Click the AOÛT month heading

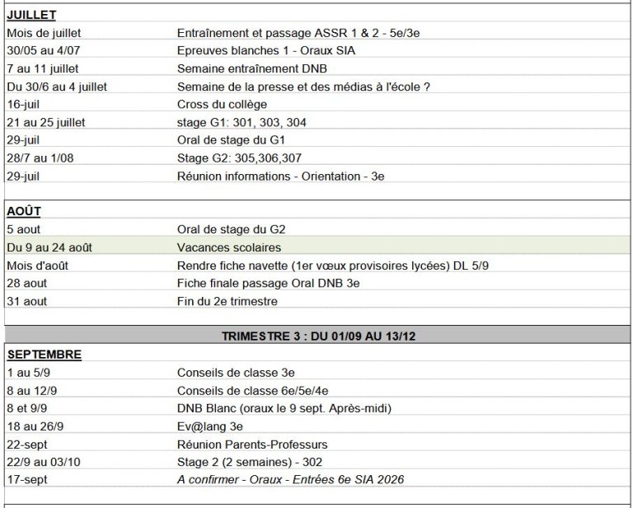point(24,211)
